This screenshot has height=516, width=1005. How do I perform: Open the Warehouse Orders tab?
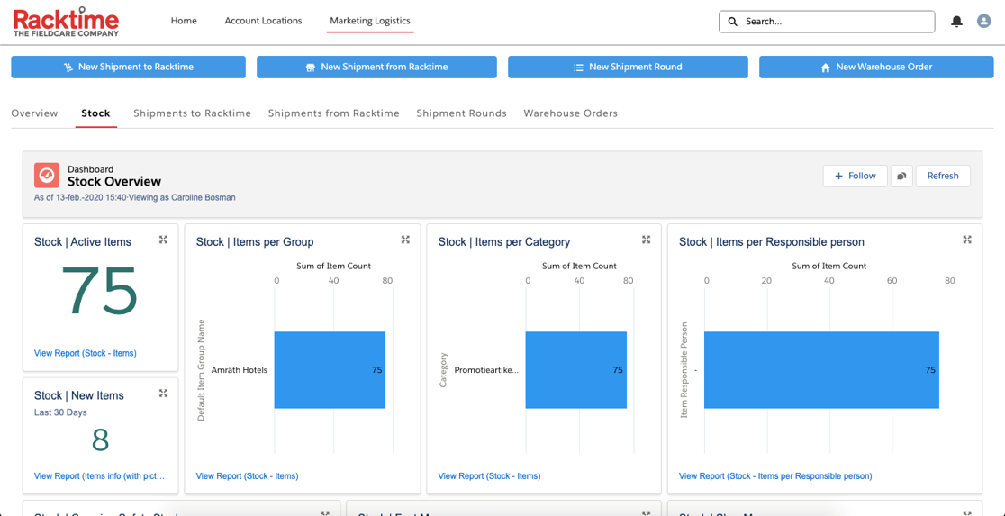pyautogui.click(x=570, y=113)
